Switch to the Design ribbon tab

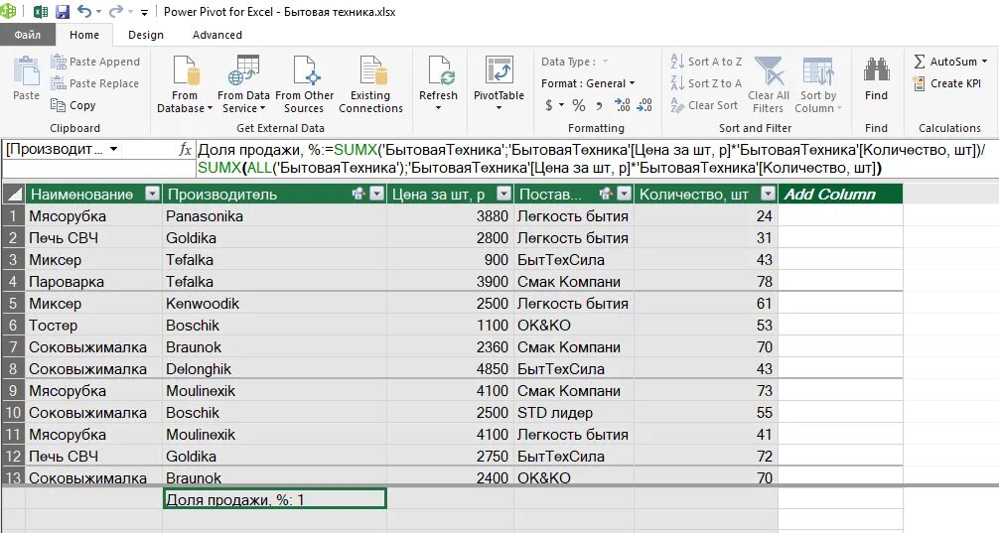145,35
